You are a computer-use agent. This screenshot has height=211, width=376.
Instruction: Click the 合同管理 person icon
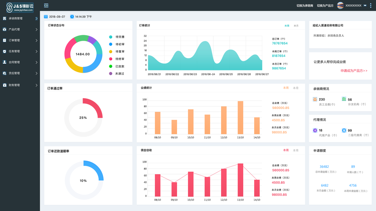pyautogui.click(x=5, y=62)
